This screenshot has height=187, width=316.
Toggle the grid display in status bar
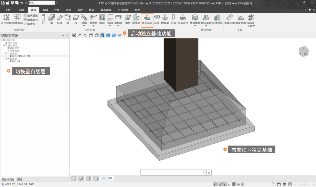tap(234, 184)
